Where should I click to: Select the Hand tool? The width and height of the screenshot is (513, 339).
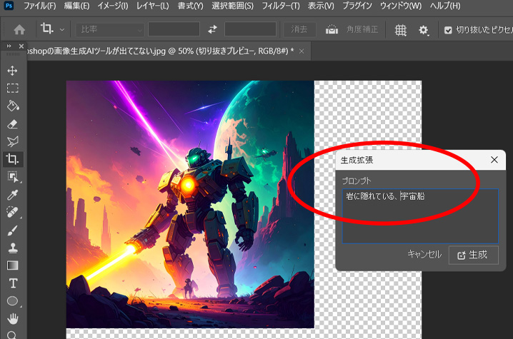pyautogui.click(x=12, y=318)
